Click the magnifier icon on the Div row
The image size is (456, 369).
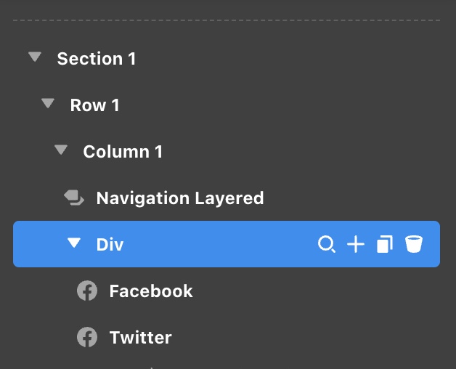point(327,245)
